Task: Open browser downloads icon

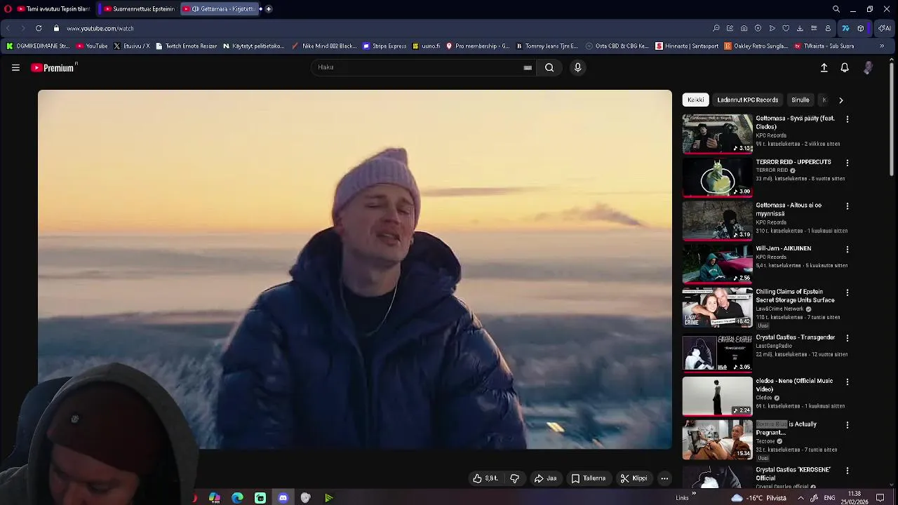Action: click(x=800, y=28)
